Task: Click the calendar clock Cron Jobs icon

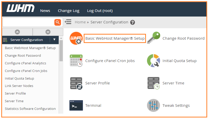Action: click(x=76, y=61)
